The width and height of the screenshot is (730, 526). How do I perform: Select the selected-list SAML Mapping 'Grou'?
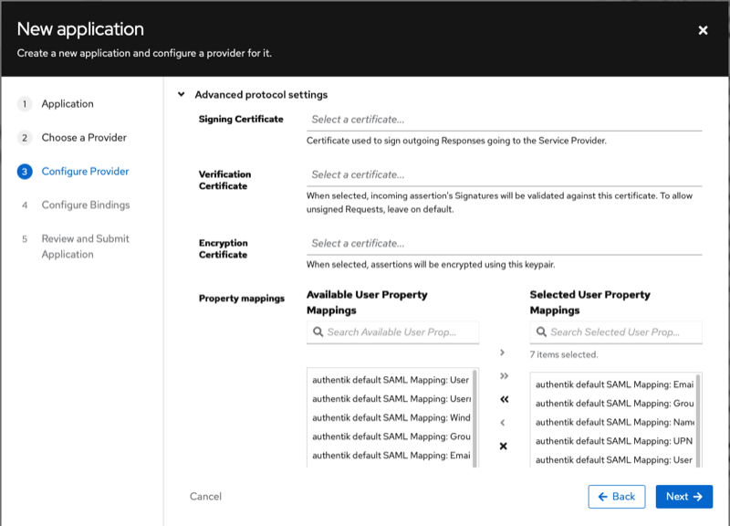click(613, 404)
